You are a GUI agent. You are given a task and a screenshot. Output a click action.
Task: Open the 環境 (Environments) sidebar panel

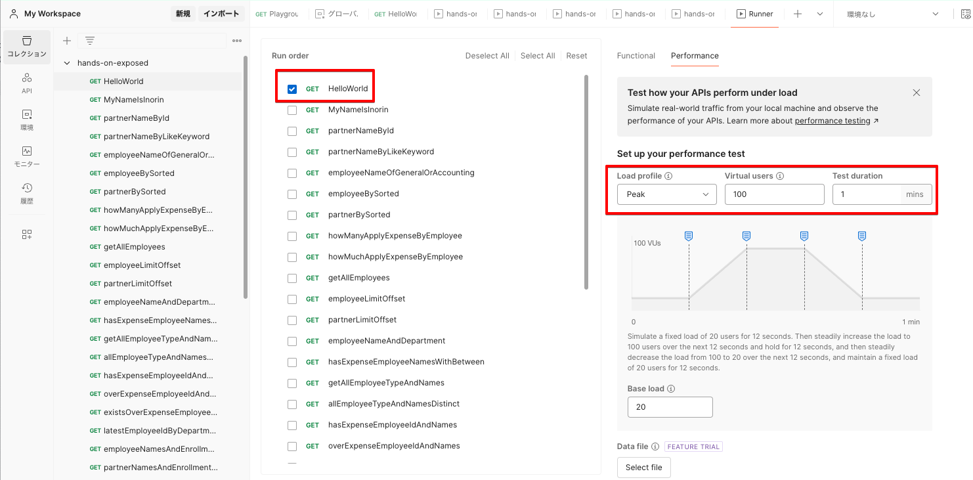26,120
